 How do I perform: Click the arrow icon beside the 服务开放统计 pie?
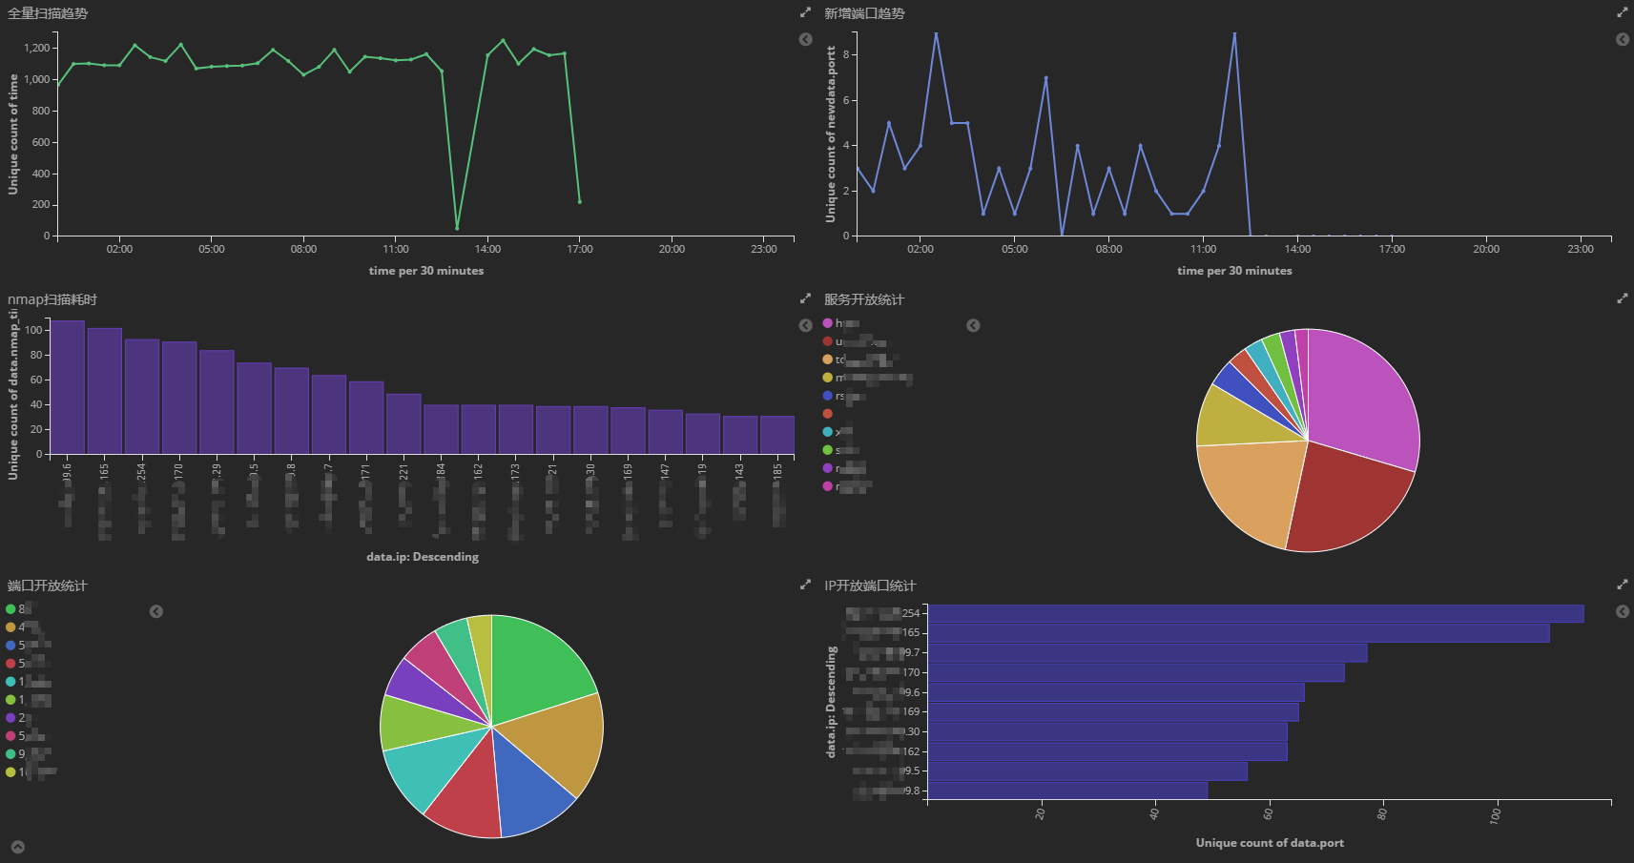[x=973, y=325]
